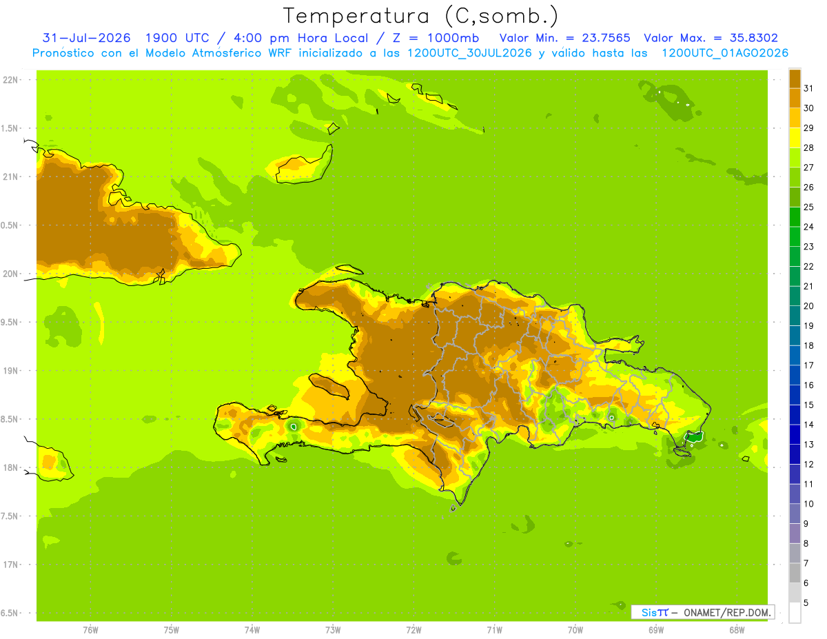The width and height of the screenshot is (827, 639).
Task: Click the '31' label on the color scale
Action: (808, 88)
